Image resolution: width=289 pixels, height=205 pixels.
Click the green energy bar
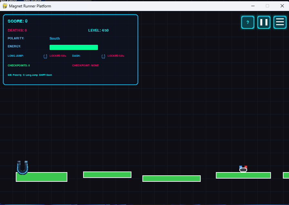(73, 47)
